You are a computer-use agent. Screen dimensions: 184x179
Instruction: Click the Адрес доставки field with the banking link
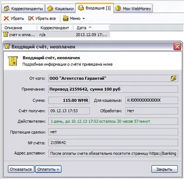tap(113, 153)
